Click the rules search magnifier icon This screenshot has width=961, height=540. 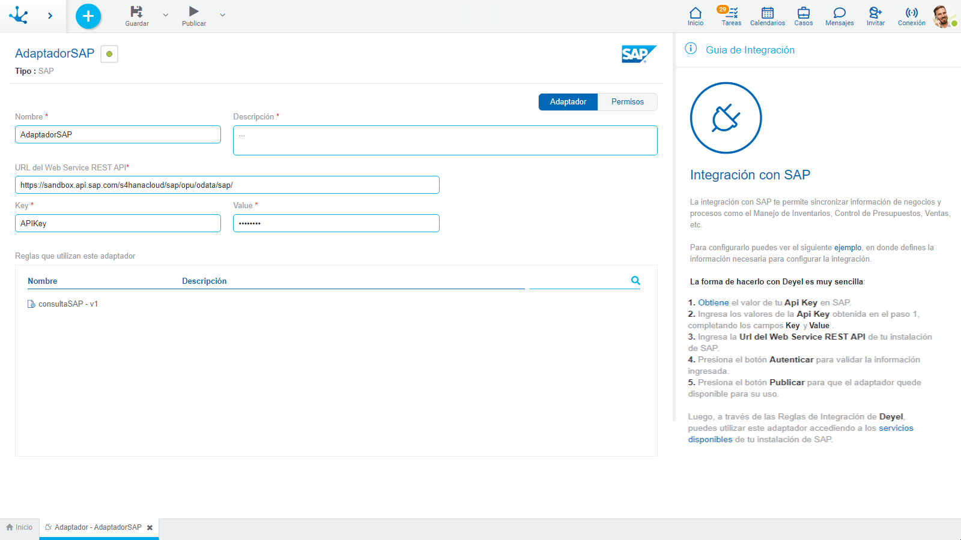[x=635, y=280]
